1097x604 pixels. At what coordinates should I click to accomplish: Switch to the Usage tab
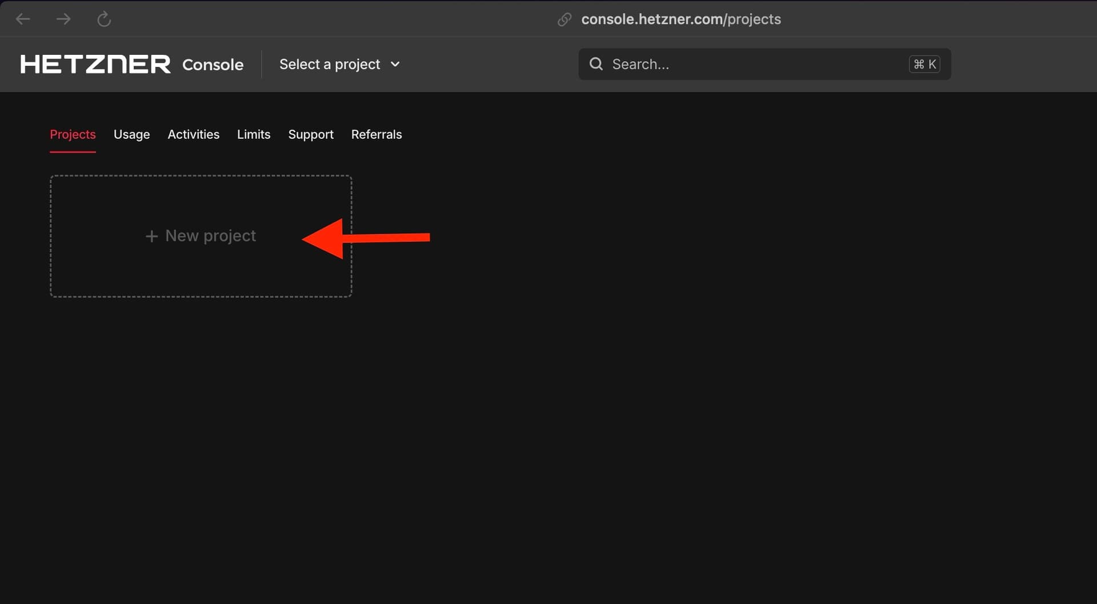[x=131, y=134]
